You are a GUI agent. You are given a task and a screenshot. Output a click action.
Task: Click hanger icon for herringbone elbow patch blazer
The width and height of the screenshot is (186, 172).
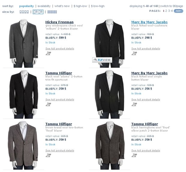[x=134, y=155]
